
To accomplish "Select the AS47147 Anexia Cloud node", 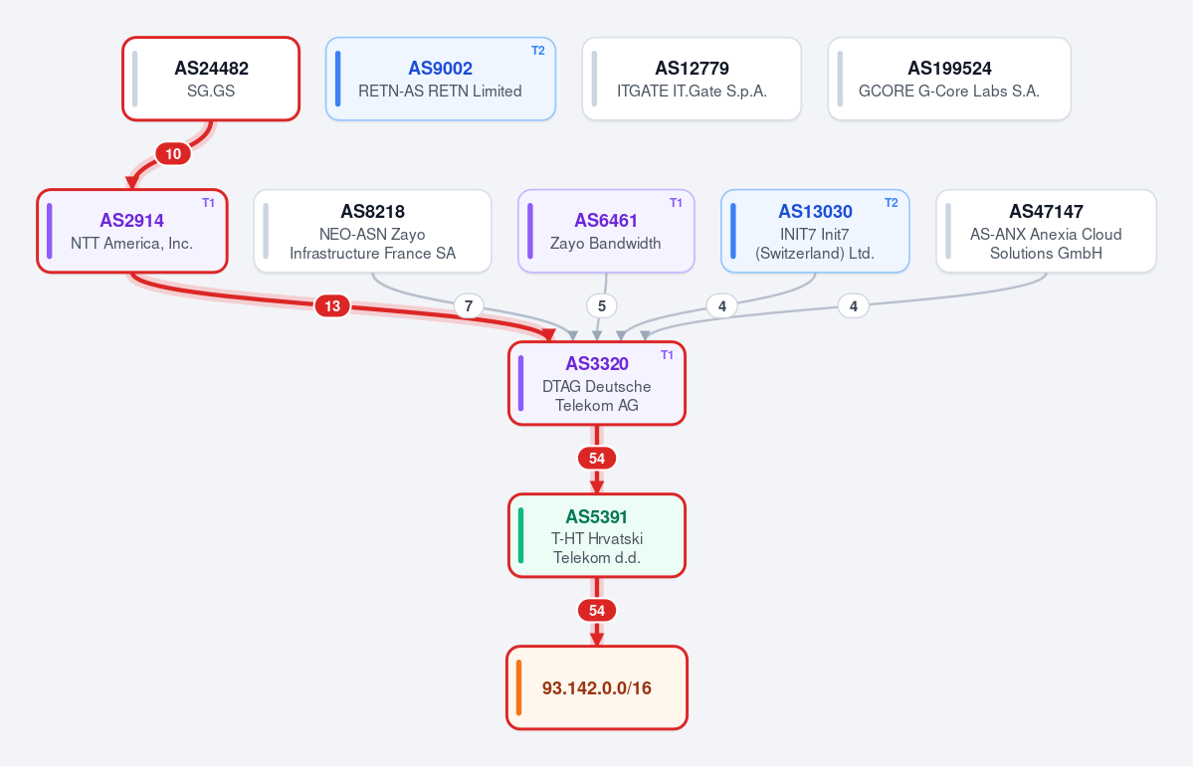I will coord(1046,231).
